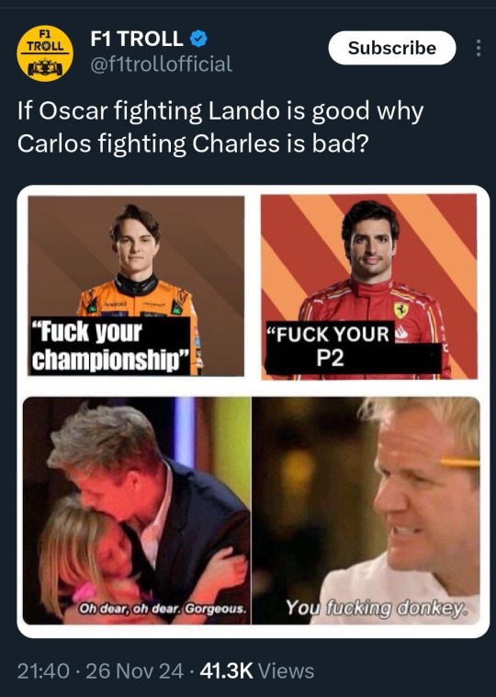The height and width of the screenshot is (697, 496).
Task: Click the blue verified badge icon
Action: click(199, 40)
